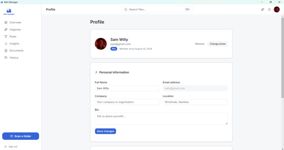Click the person icon beside Personal Information
The width and height of the screenshot is (284, 150).
tap(96, 73)
